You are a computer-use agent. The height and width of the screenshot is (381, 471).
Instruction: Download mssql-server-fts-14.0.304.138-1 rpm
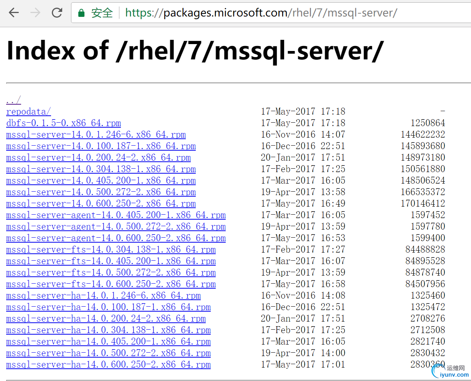click(x=111, y=250)
